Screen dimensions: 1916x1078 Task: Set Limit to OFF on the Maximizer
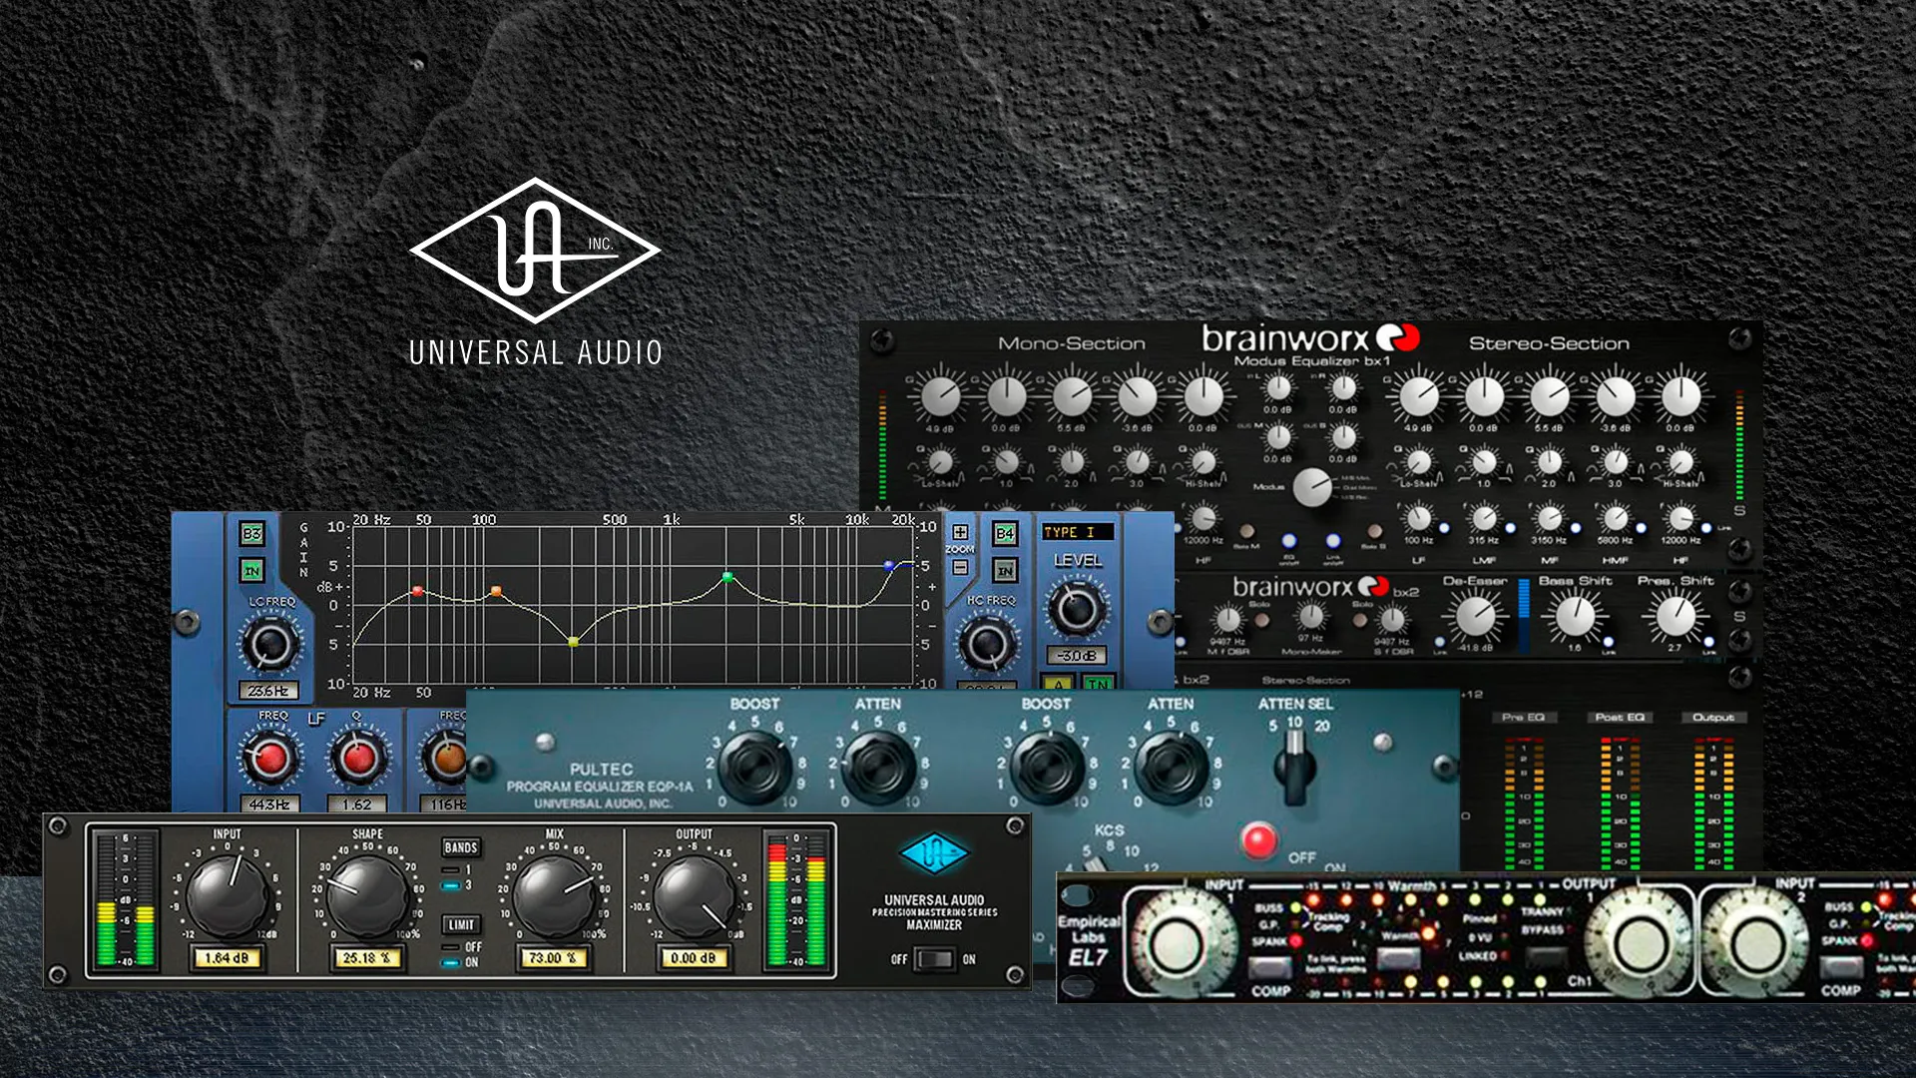click(x=451, y=947)
